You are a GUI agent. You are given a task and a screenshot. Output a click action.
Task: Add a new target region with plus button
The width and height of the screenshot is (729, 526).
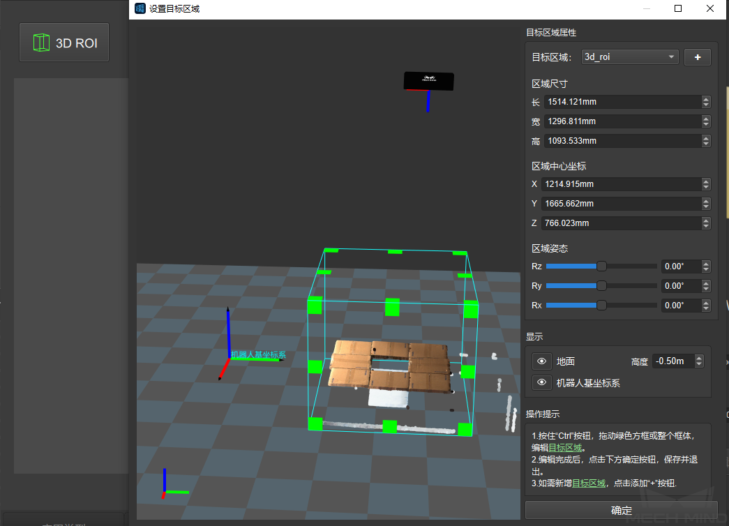[x=697, y=57]
